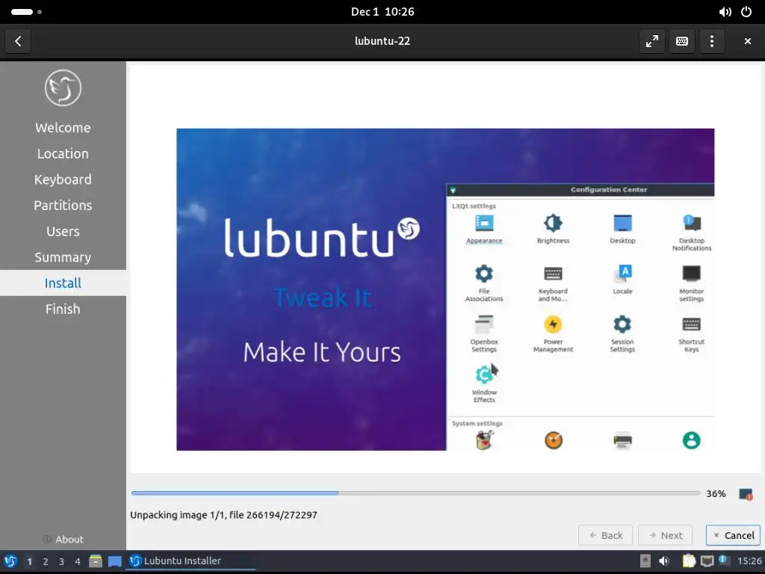765x574 pixels.
Task: Click the installation progress bar
Action: [x=415, y=493]
